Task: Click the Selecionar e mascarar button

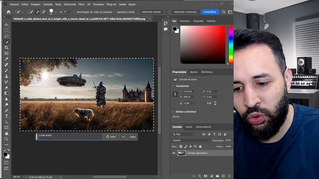Action: coord(186,12)
